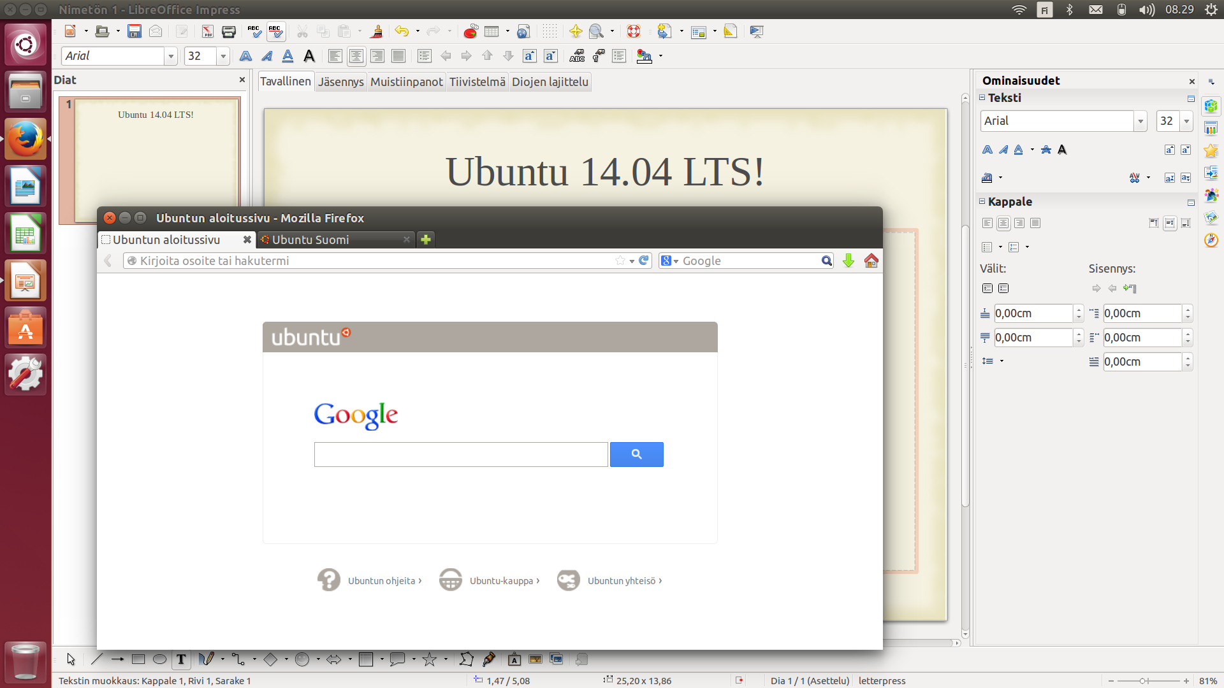Click the blue Google search button
The width and height of the screenshot is (1224, 688).
(x=636, y=454)
